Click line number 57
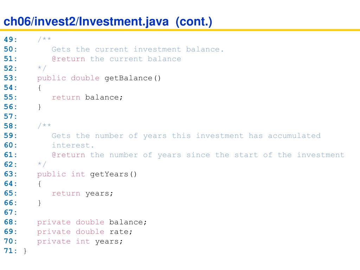This screenshot has height=270, width=360. point(11,116)
